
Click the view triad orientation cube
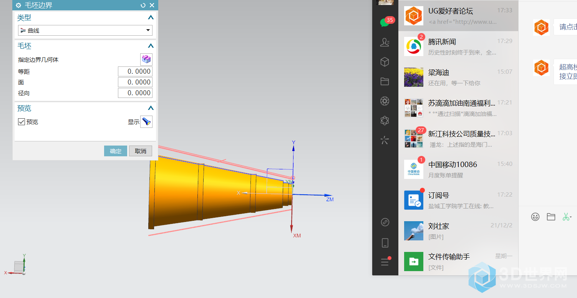[19, 267]
